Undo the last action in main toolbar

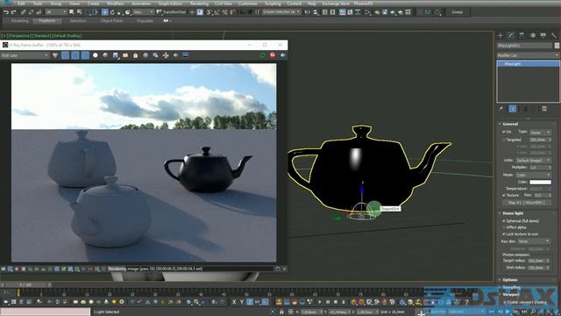click(x=6, y=12)
